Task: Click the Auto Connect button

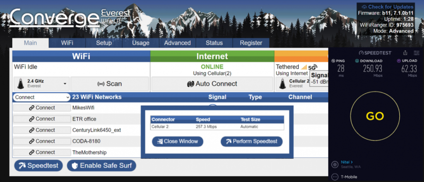Action: pos(212,84)
